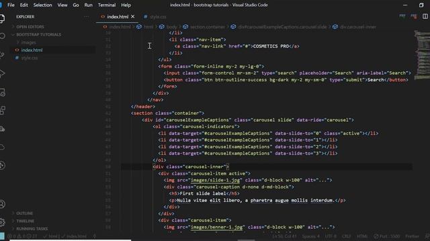Viewport: 430px width, 241px height.
Task: Expand the Outline section
Action: [24, 213]
